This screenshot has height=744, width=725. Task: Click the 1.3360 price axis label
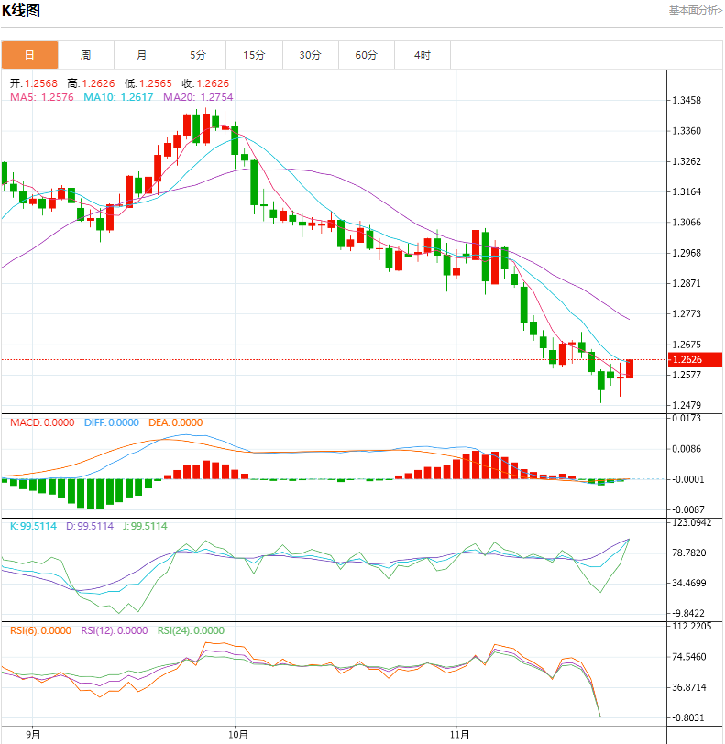coord(687,131)
